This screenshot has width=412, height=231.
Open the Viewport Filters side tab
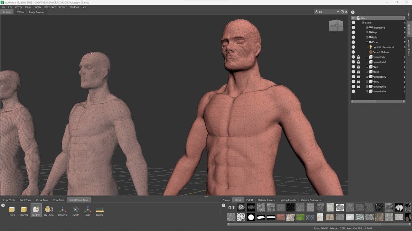coord(409,48)
